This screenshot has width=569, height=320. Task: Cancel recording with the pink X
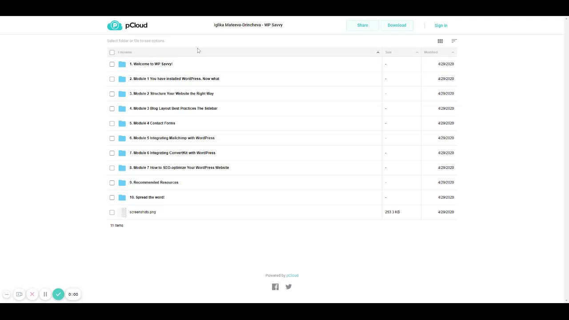[x=32, y=294]
